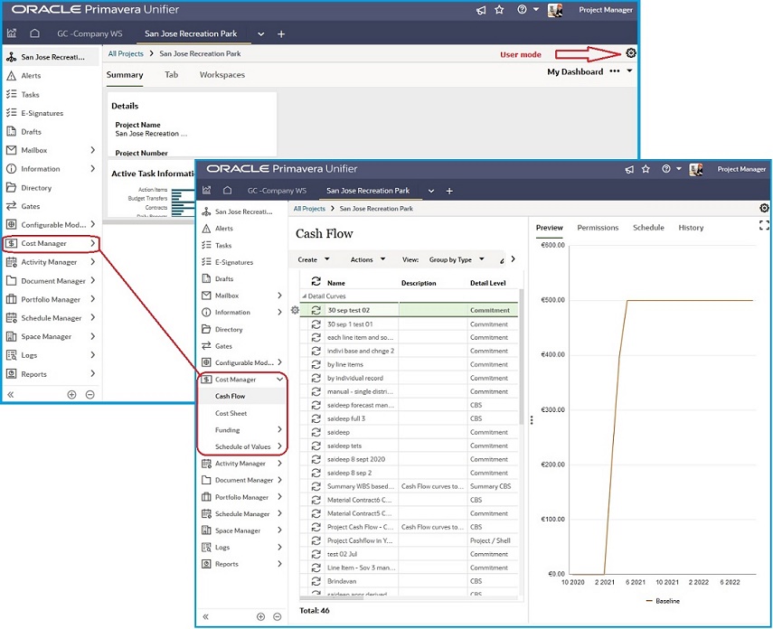Viewport: 773px width, 629px height.
Task: Open tab list dropdown in front window tab bar
Action: (x=431, y=191)
